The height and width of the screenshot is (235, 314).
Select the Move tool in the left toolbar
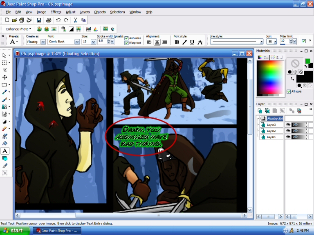[5, 77]
